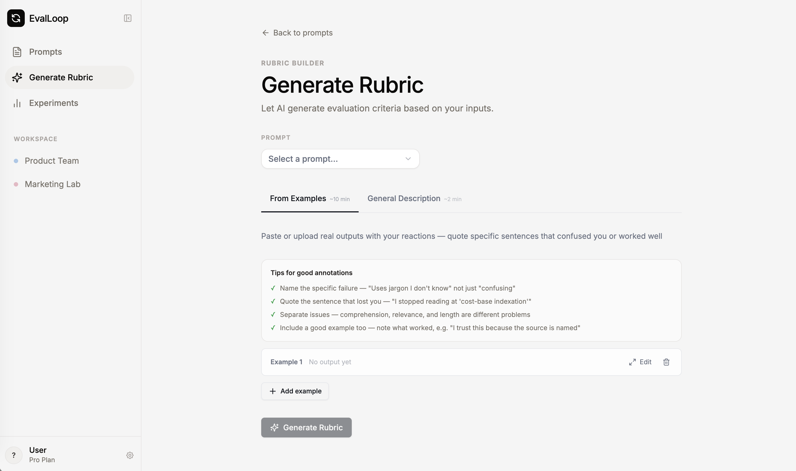Open settings gear icon
The height and width of the screenshot is (471, 796).
pos(130,455)
